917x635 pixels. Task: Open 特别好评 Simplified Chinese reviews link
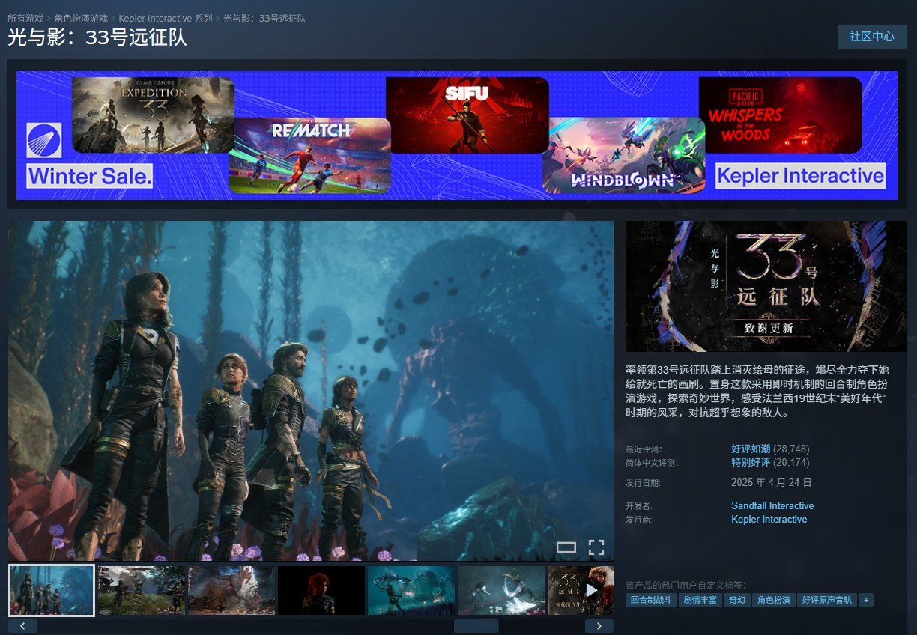pyautogui.click(x=751, y=462)
